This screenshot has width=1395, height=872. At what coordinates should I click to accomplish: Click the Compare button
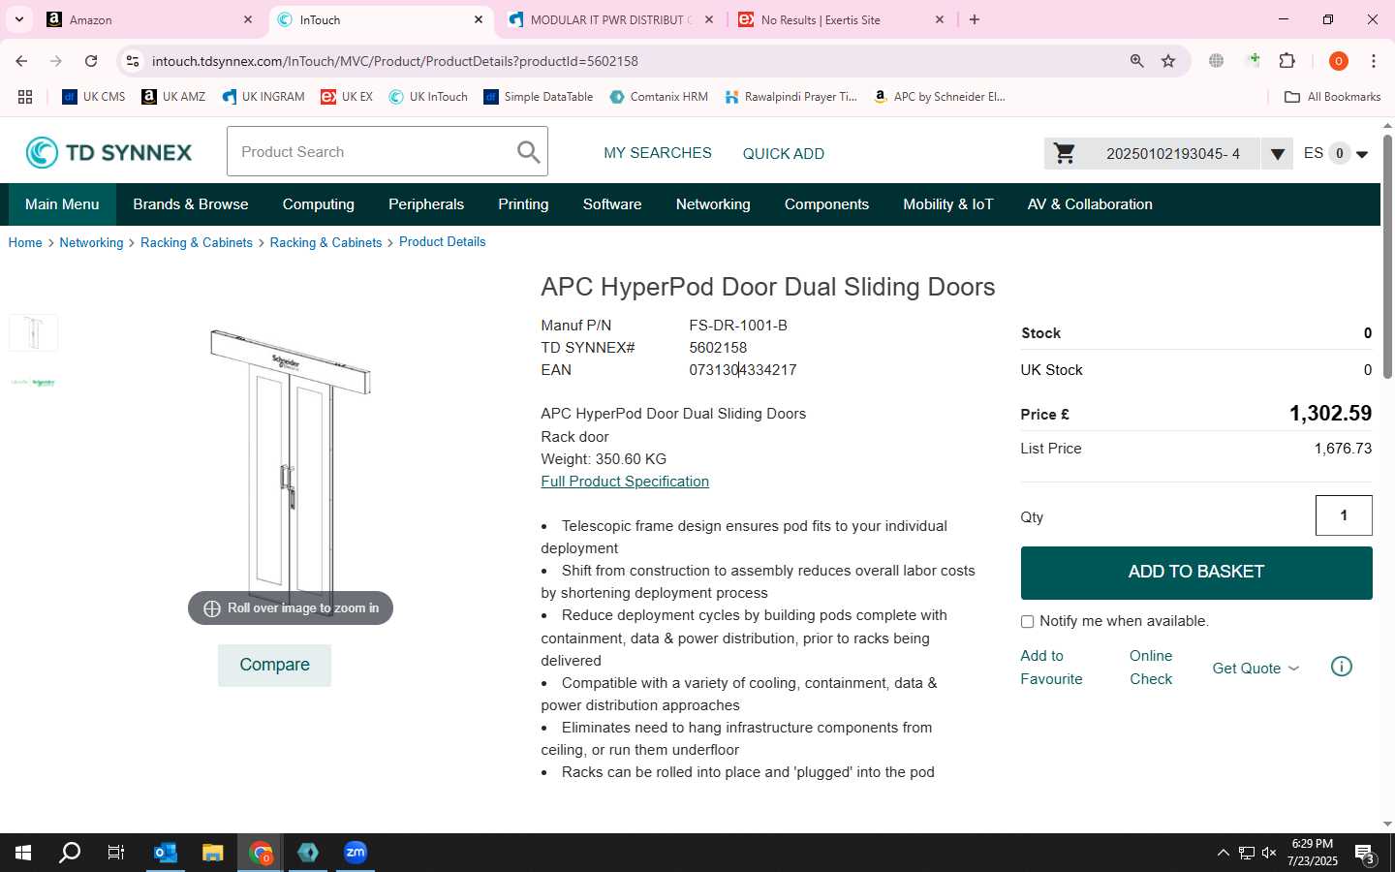pyautogui.click(x=274, y=666)
